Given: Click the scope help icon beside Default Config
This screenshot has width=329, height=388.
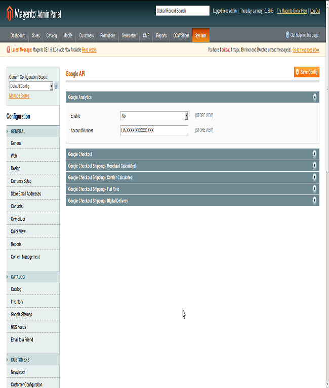Looking at the screenshot, I should tap(56, 86).
